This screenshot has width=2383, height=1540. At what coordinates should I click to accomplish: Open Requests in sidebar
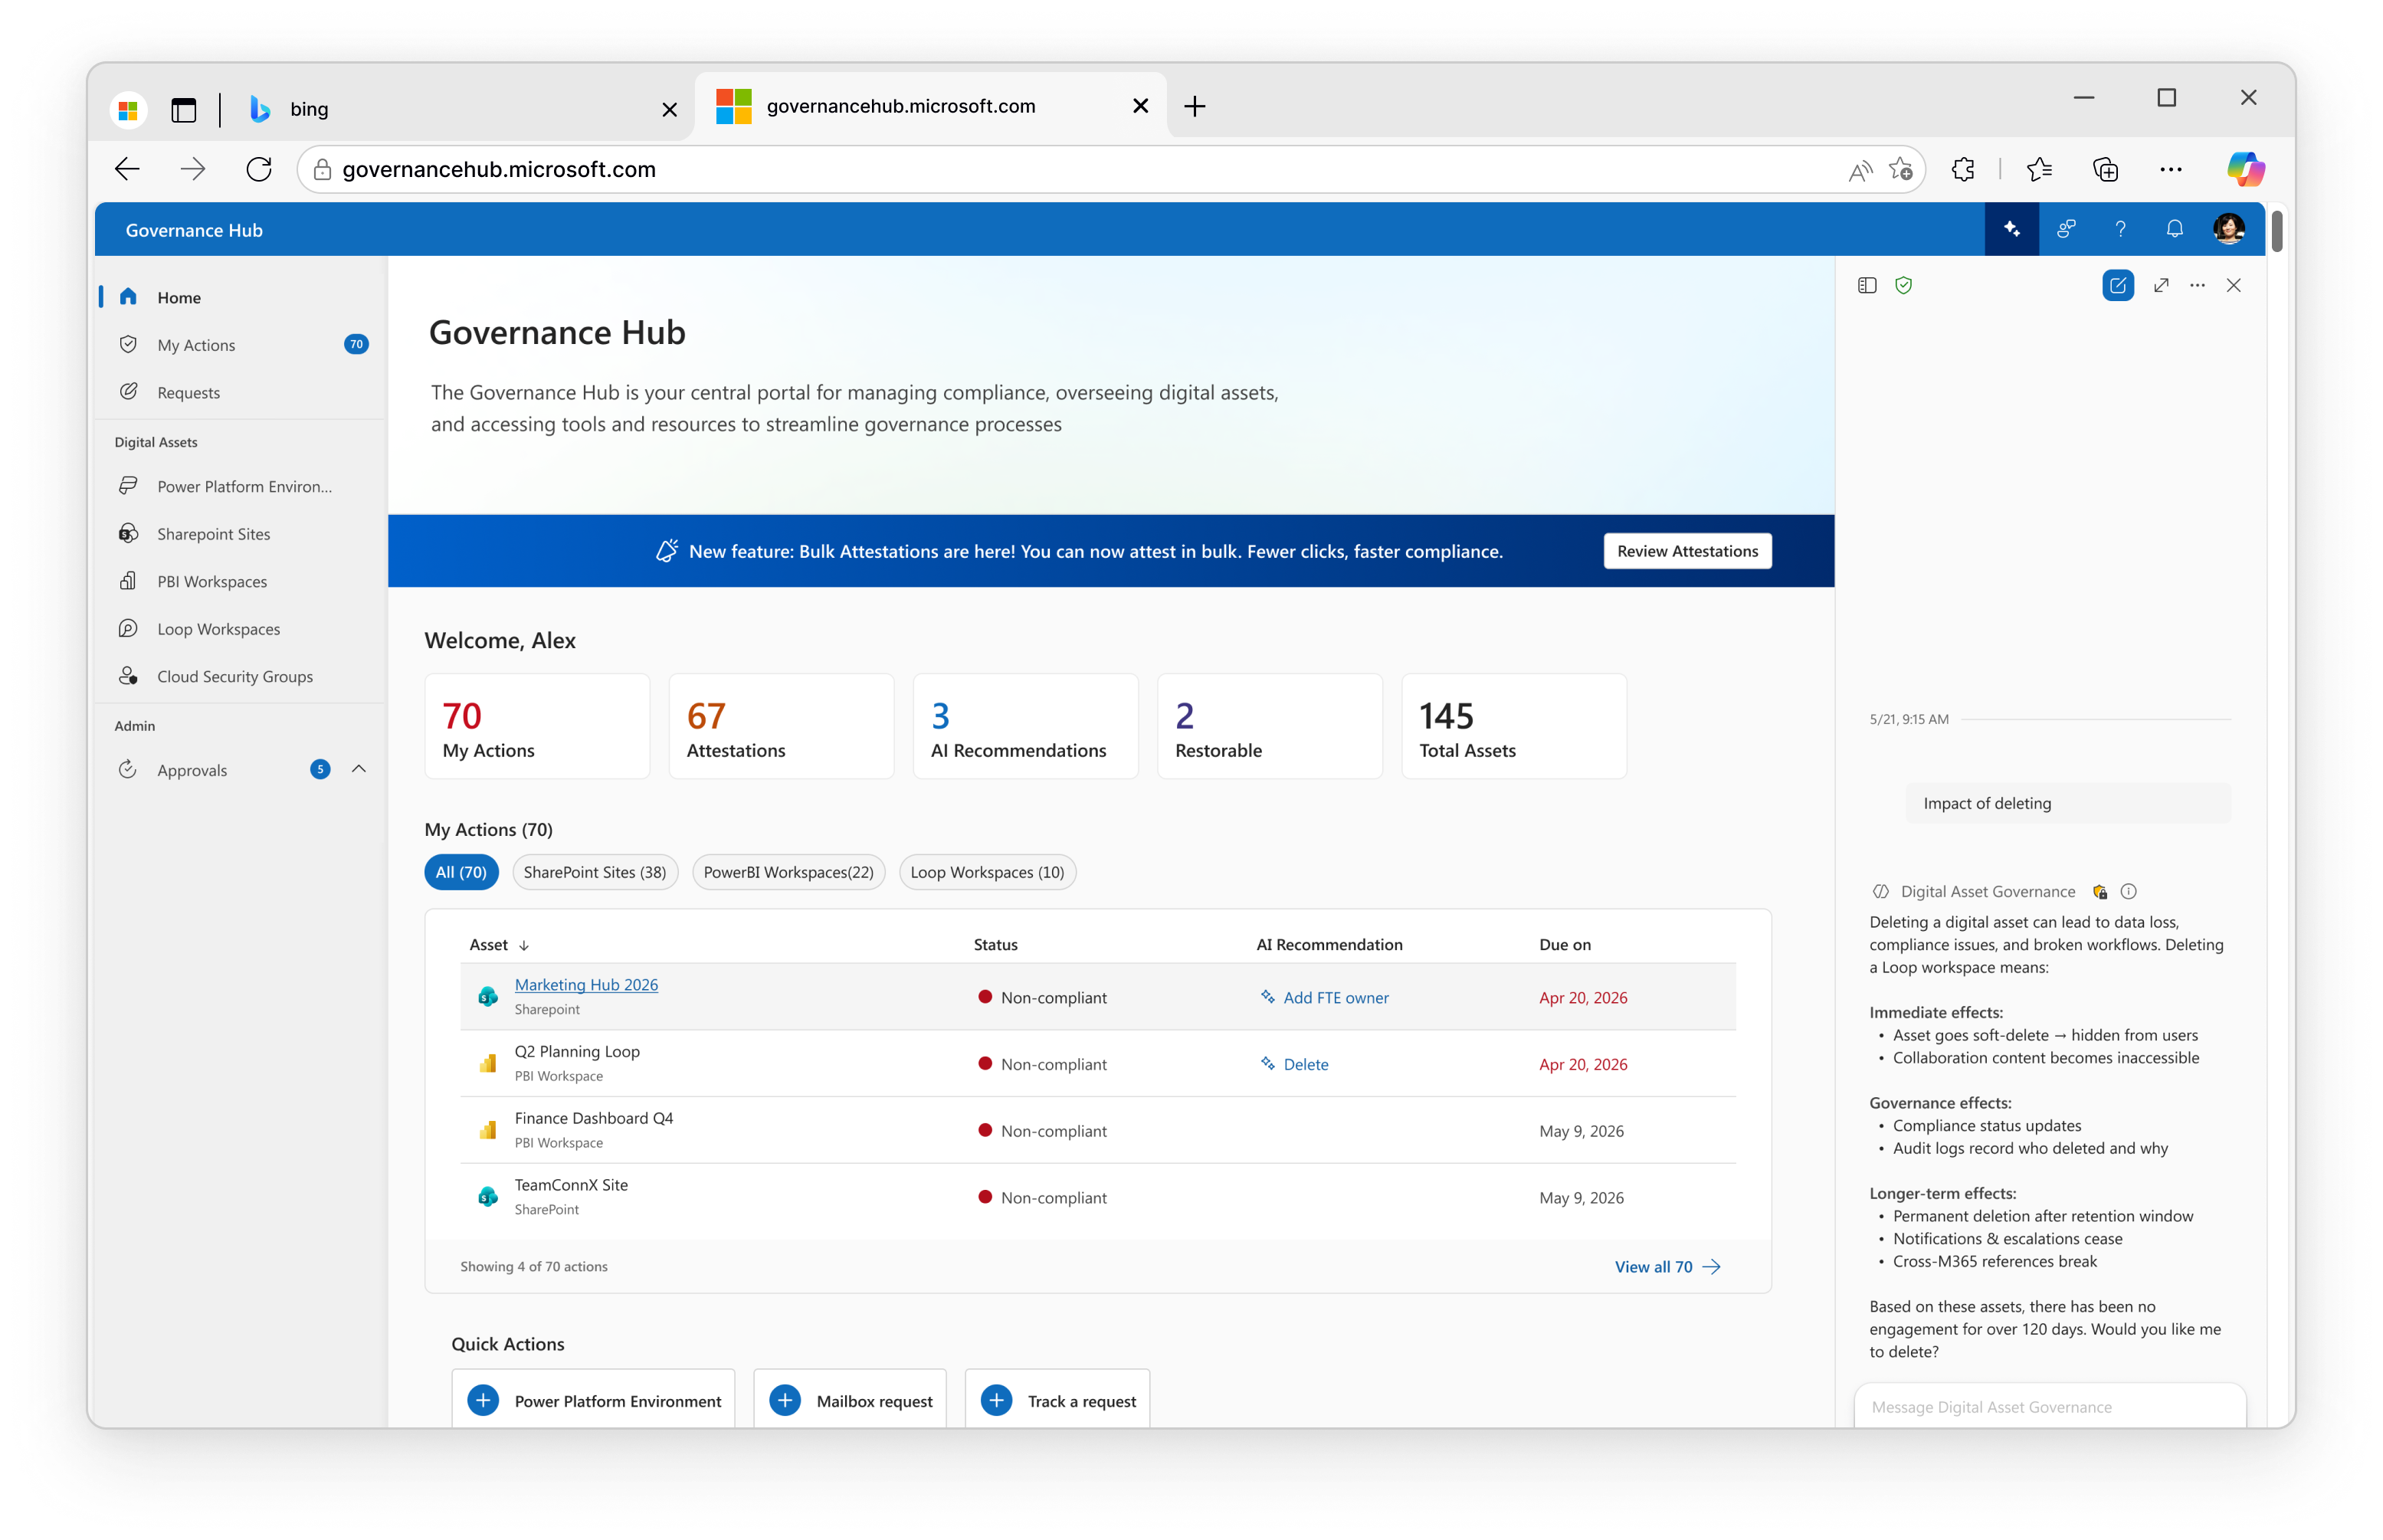click(240, 392)
